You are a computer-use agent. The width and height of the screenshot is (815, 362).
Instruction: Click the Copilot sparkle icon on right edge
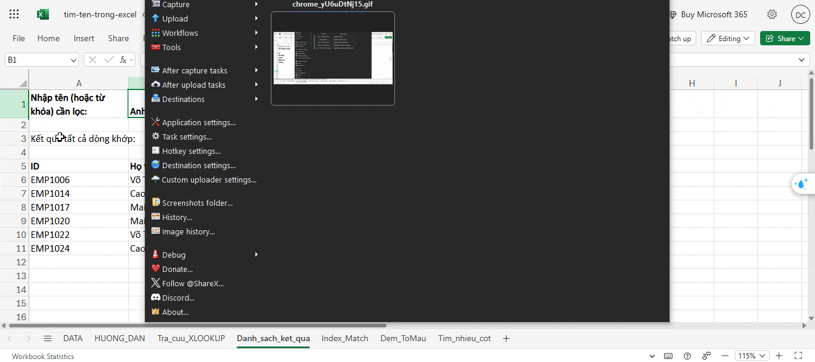tap(801, 184)
